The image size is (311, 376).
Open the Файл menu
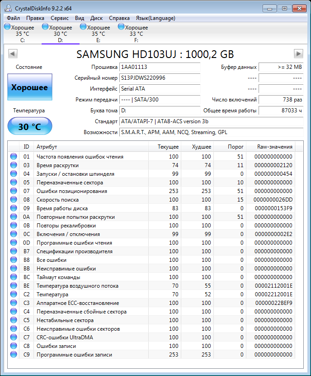click(14, 18)
